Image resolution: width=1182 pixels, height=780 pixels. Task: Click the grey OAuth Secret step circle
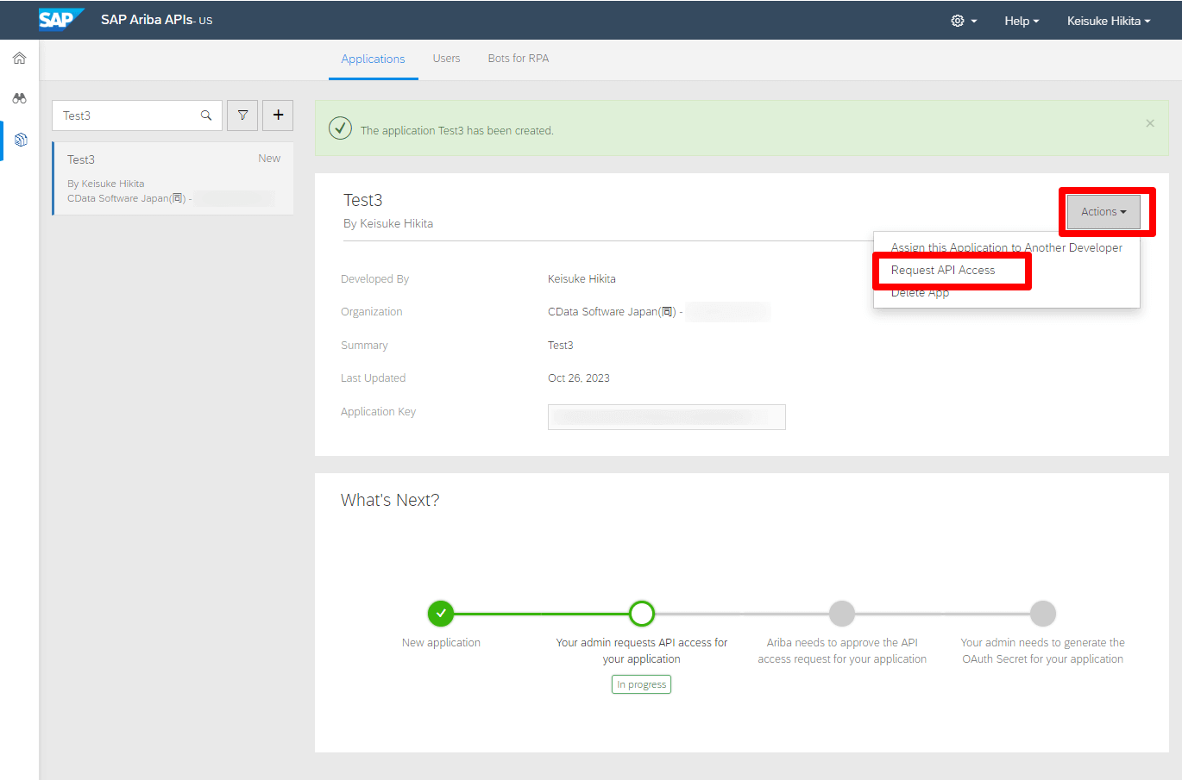tap(1043, 614)
